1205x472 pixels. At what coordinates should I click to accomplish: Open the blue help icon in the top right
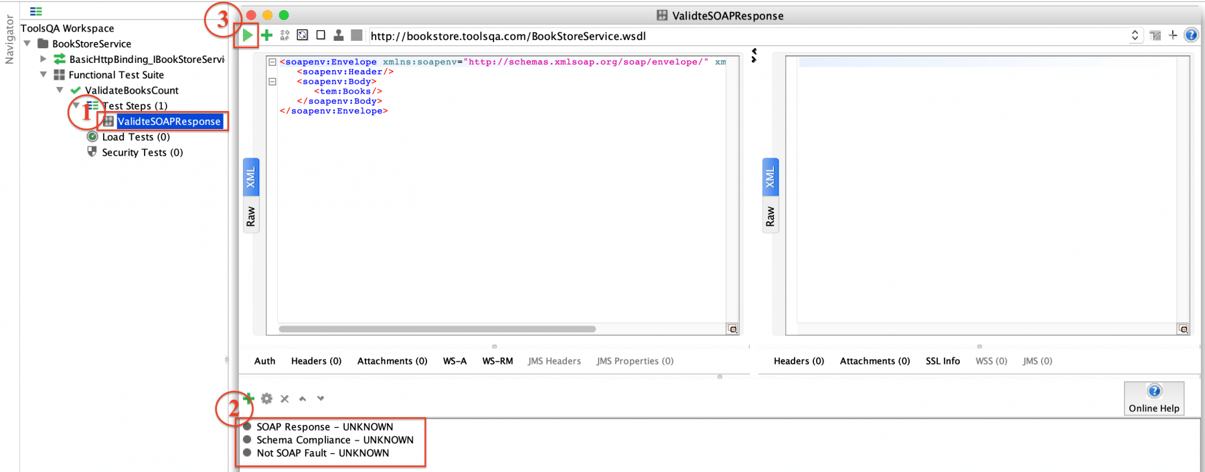click(x=1191, y=35)
